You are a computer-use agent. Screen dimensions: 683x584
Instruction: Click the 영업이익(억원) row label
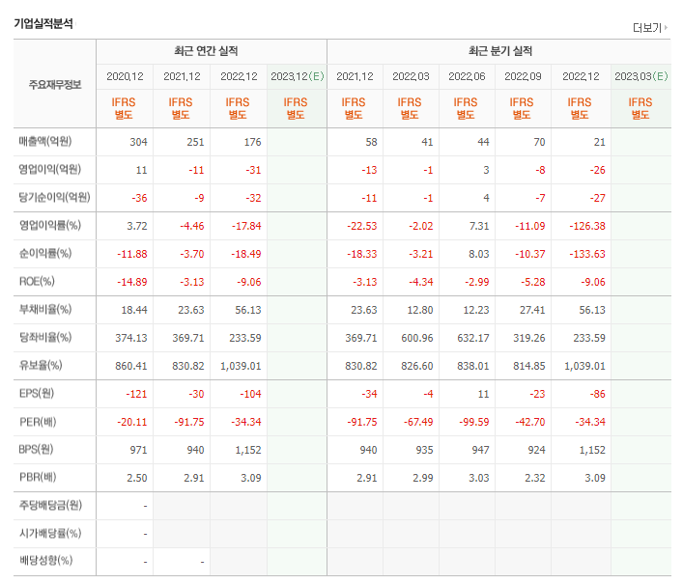point(49,169)
